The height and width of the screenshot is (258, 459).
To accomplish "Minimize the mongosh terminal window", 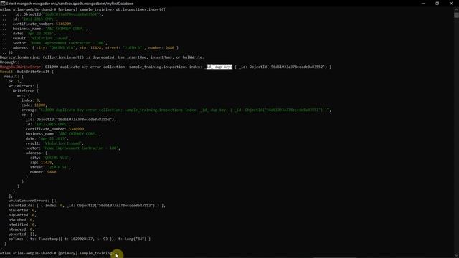I will tap(423, 3).
